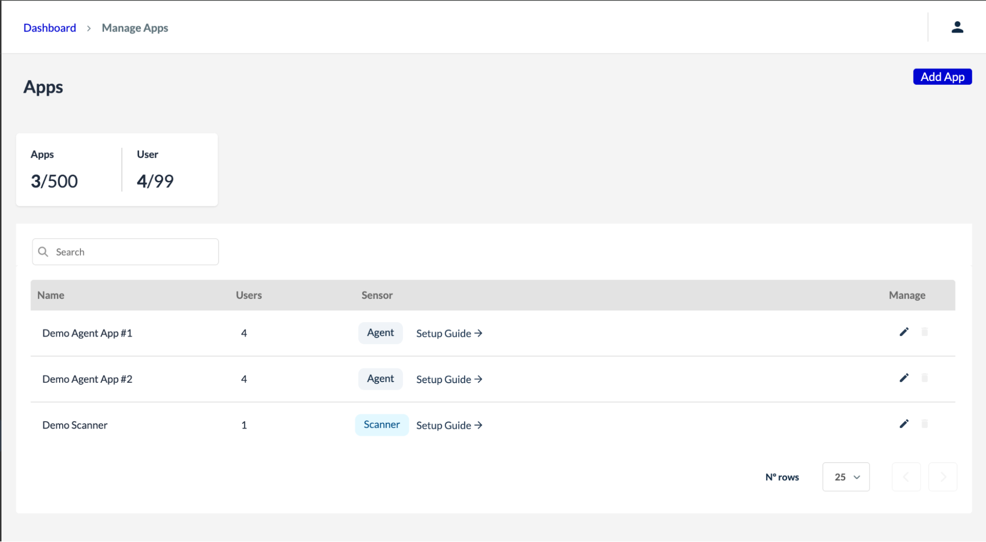The width and height of the screenshot is (986, 542).
Task: Click the Add App button
Action: (x=942, y=76)
